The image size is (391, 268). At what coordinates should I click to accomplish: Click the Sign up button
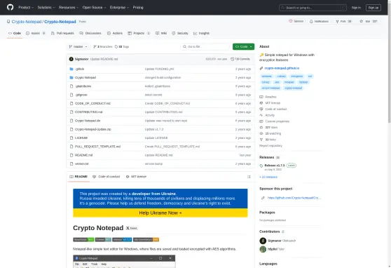click(x=373, y=8)
